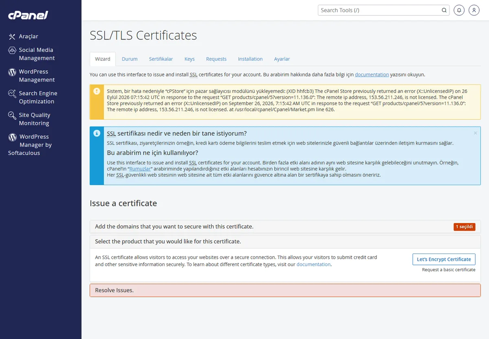Image resolution: width=489 pixels, height=339 pixels.
Task: Select the Wizard tab
Action: [103, 59]
